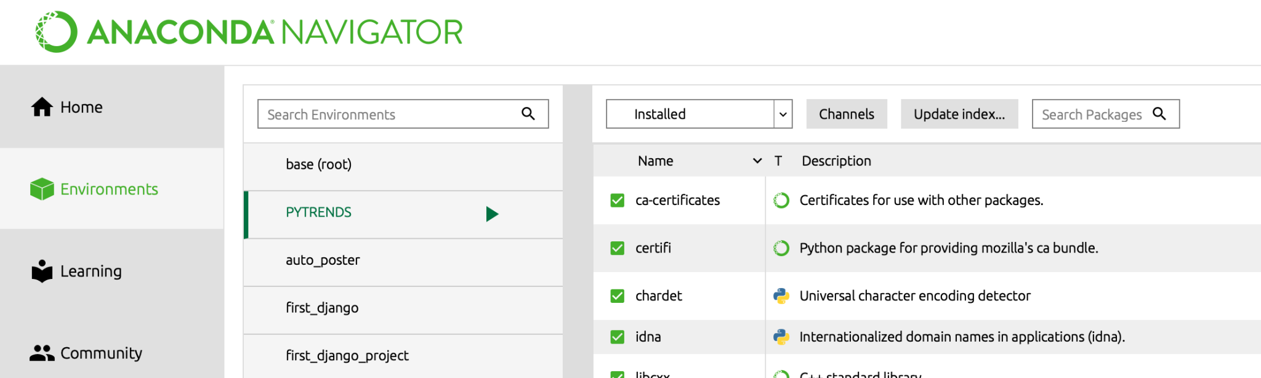Uncheck the ca-certificates package checkbox

[x=617, y=201]
